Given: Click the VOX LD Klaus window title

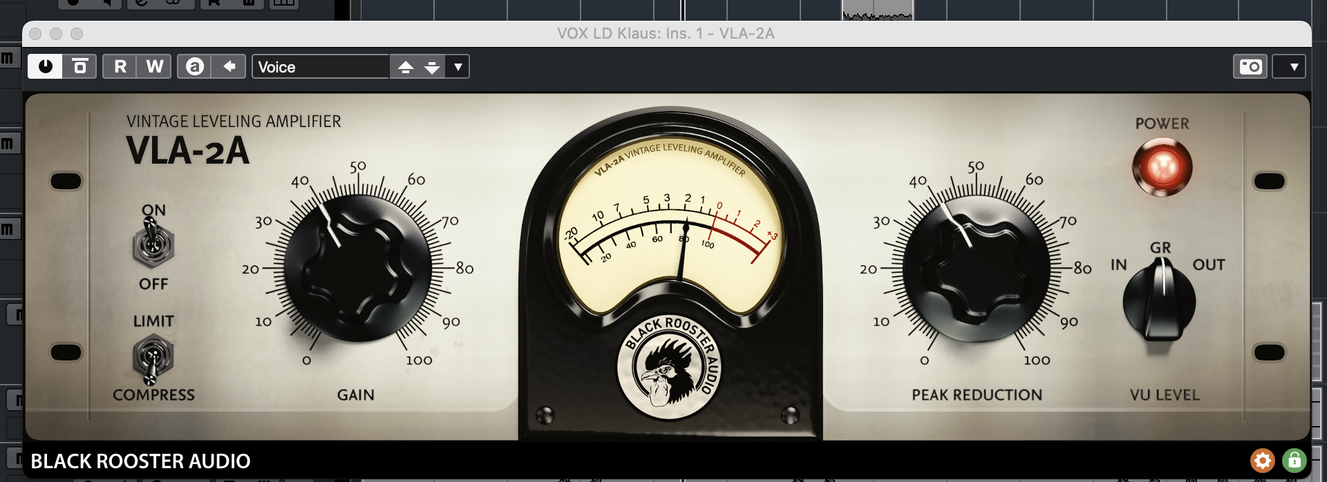Looking at the screenshot, I should pyautogui.click(x=666, y=33).
